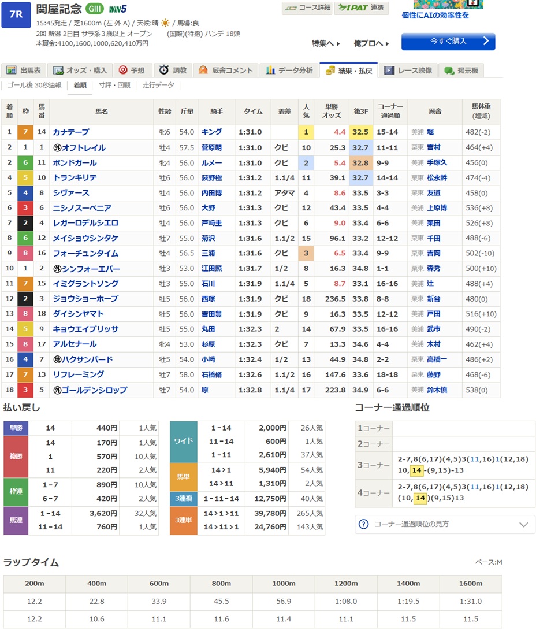Open jockey ルメール link
This screenshot has height=638, width=536.
[x=211, y=163]
